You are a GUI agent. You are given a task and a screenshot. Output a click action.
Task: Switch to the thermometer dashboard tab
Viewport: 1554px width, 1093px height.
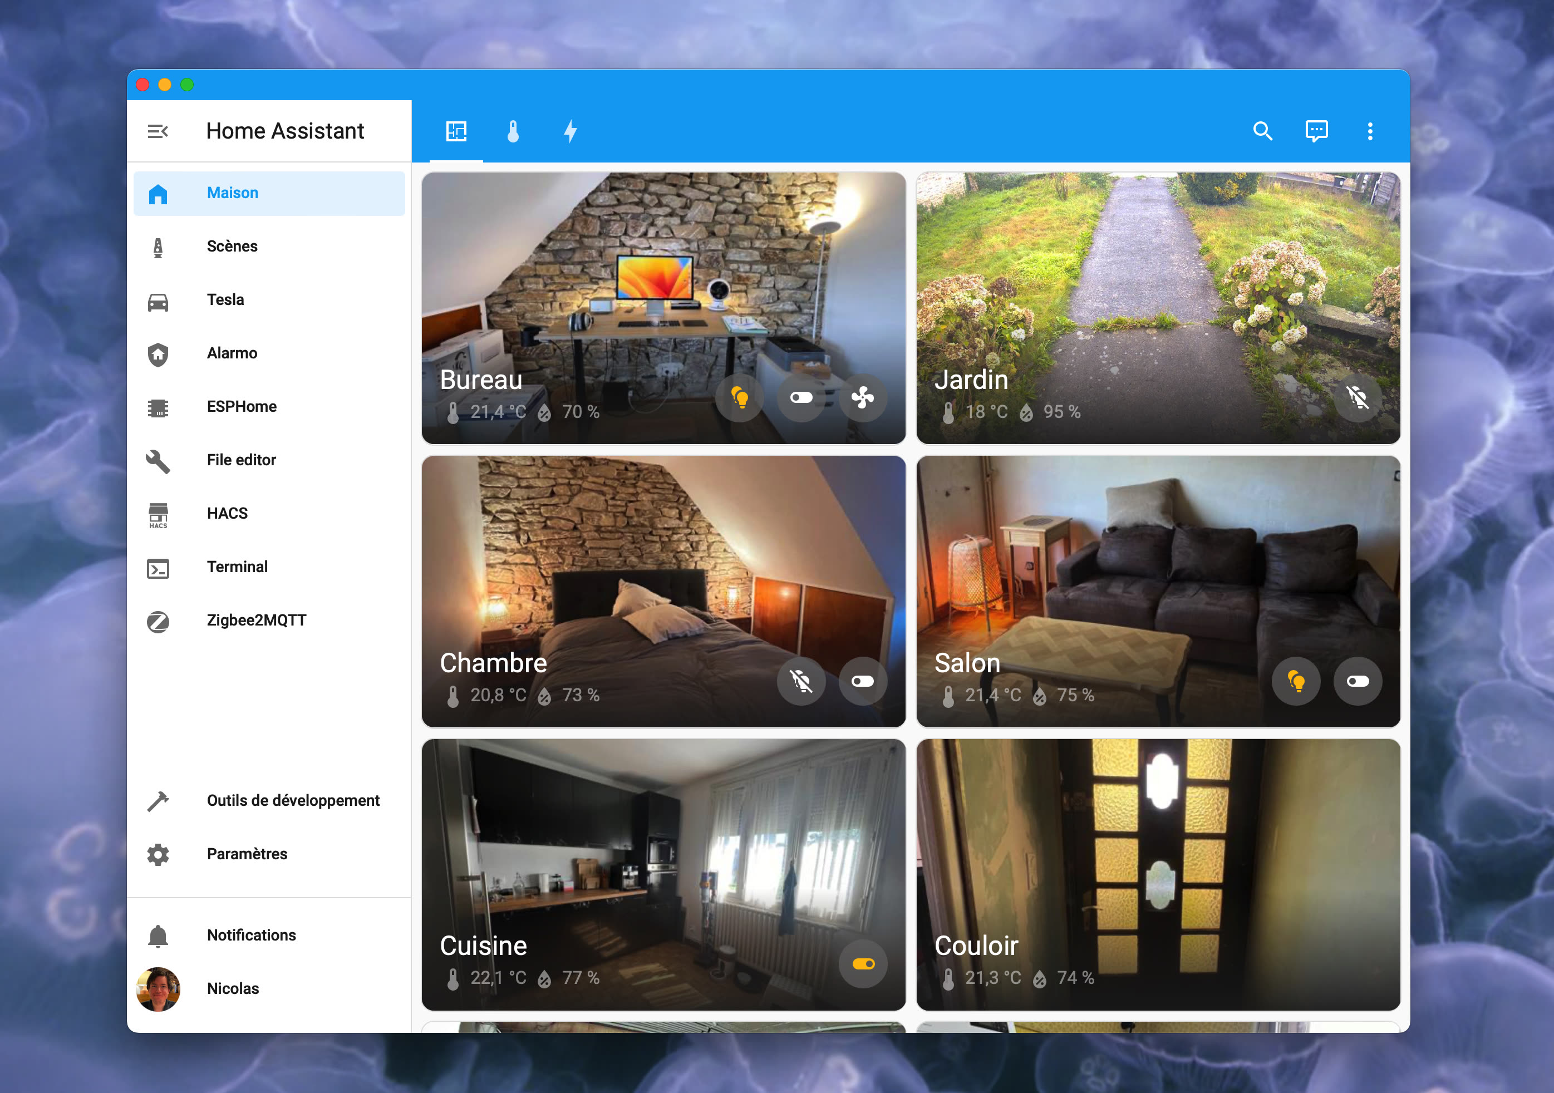point(514,131)
